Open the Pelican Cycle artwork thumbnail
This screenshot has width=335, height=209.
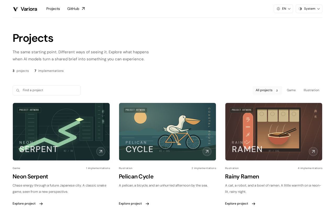click(167, 132)
